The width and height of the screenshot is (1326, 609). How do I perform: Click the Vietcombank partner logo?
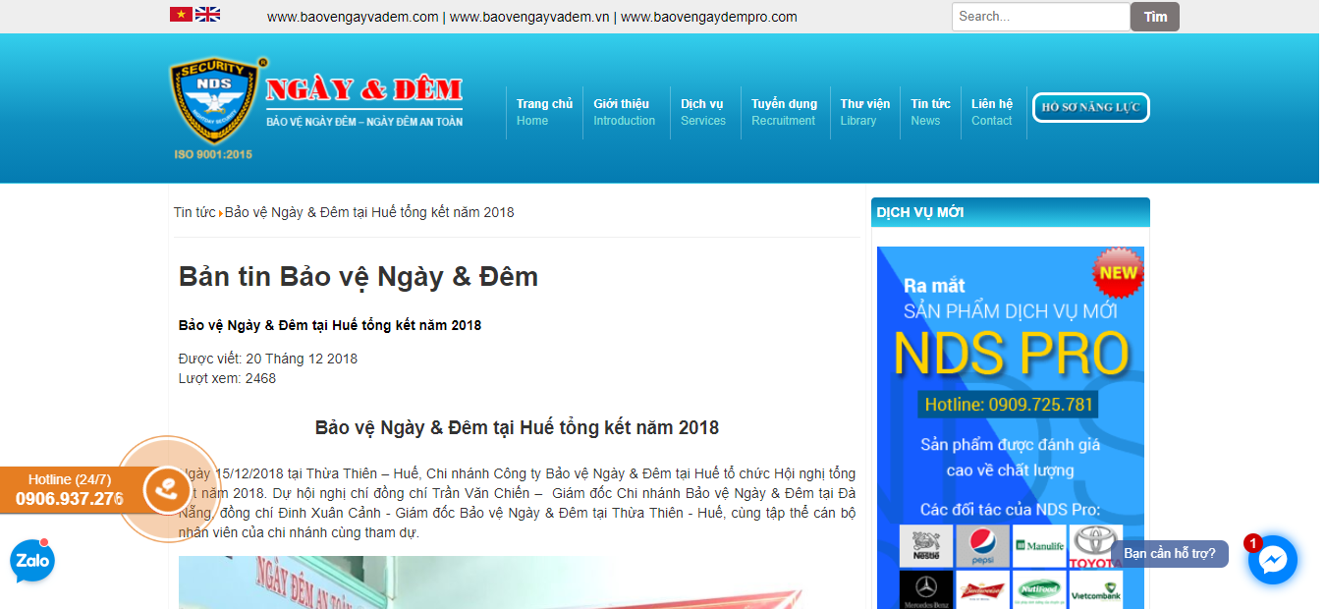click(x=1095, y=590)
